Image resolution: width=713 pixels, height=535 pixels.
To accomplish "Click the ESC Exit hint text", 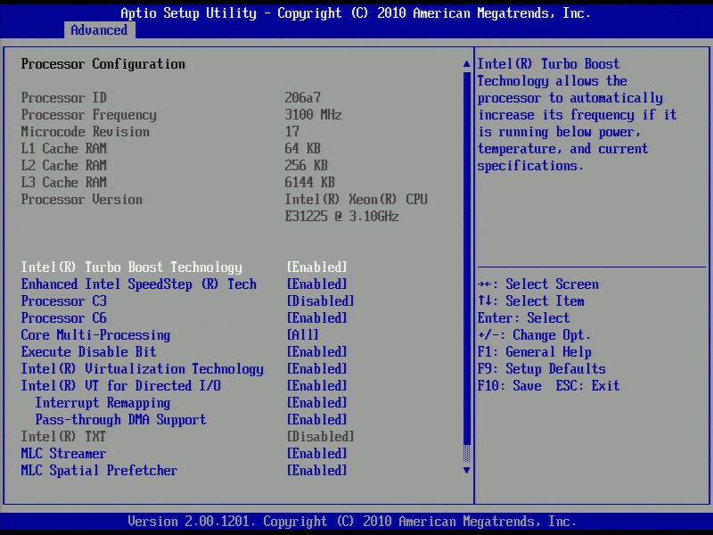I will [x=587, y=386].
